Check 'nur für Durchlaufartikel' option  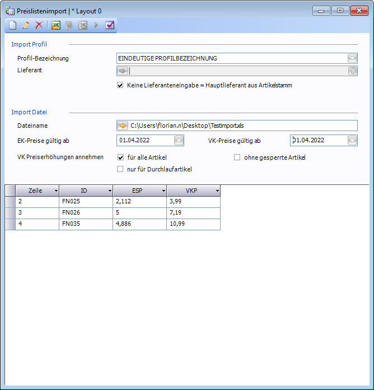tap(120, 169)
